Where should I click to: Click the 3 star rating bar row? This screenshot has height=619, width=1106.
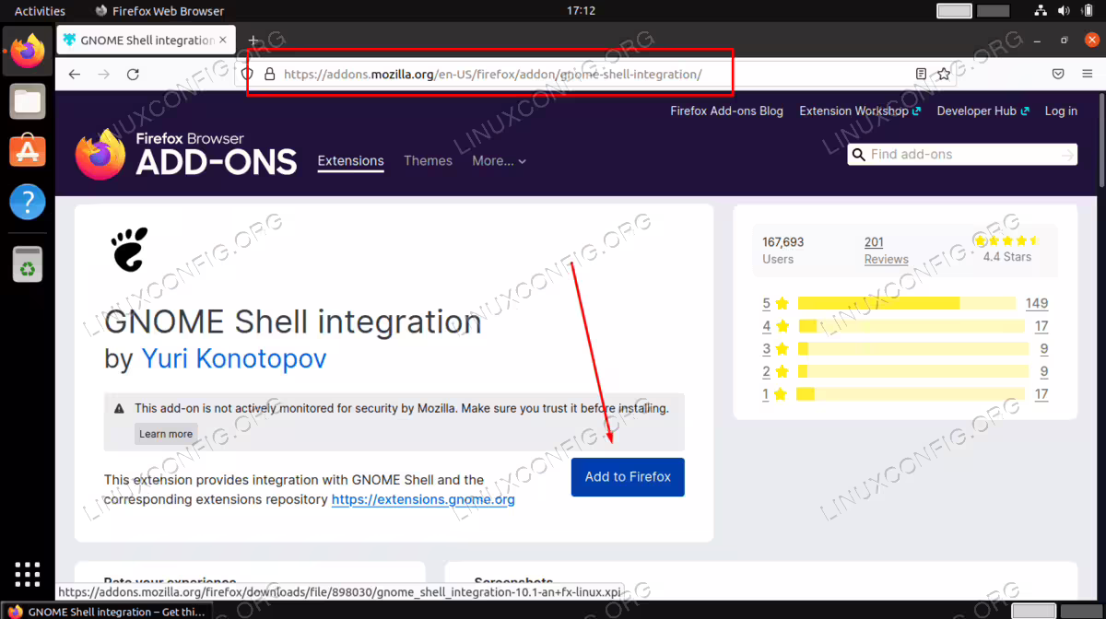pos(905,349)
